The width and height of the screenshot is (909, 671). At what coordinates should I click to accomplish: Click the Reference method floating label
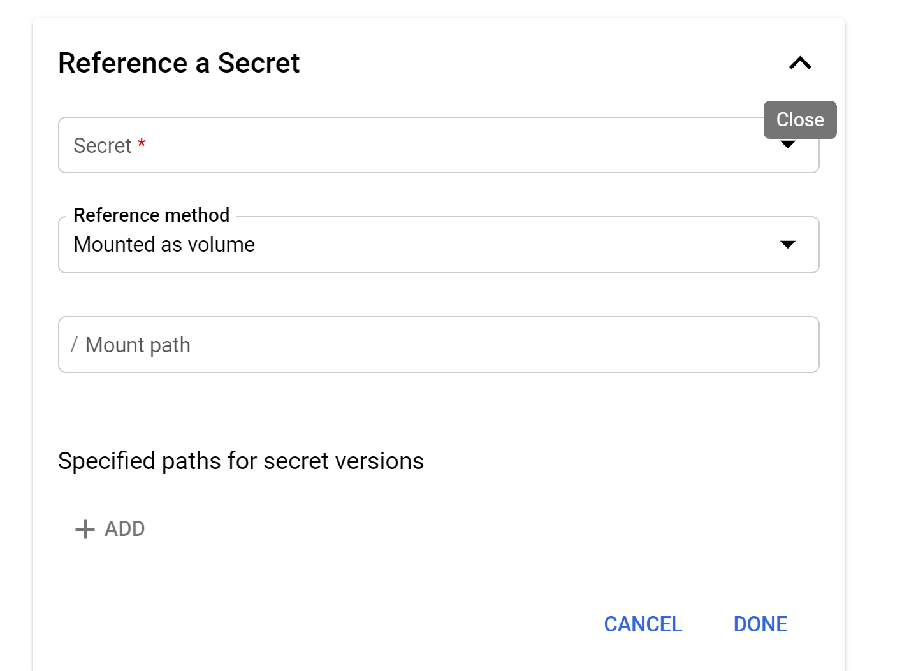(152, 215)
